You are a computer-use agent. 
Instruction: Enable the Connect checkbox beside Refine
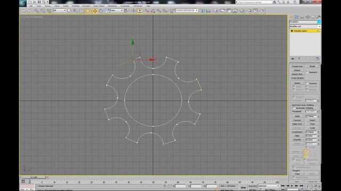[x=307, y=83]
